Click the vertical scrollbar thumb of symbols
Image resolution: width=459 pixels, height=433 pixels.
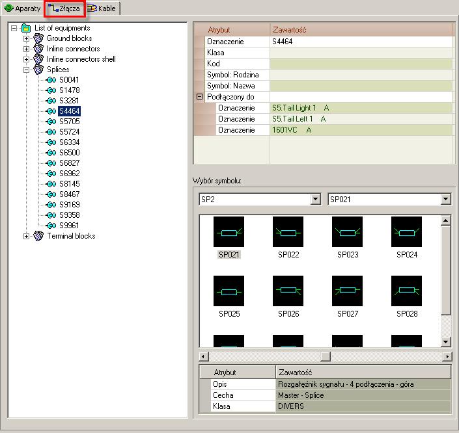coord(445,270)
